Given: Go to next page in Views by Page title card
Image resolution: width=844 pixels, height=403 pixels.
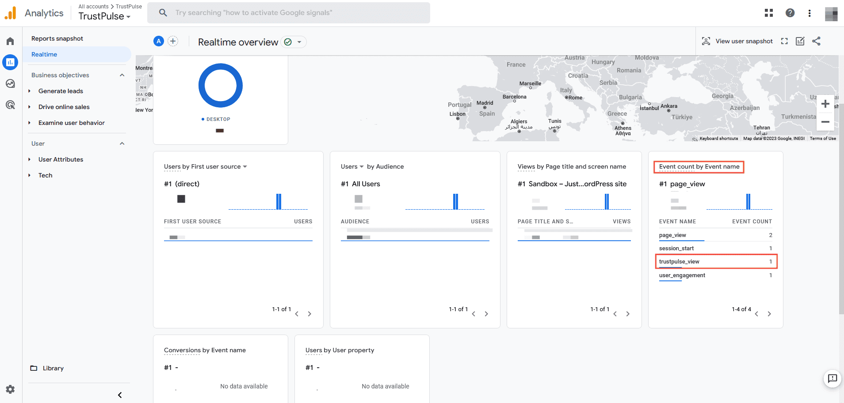Looking at the screenshot, I should click(x=628, y=314).
